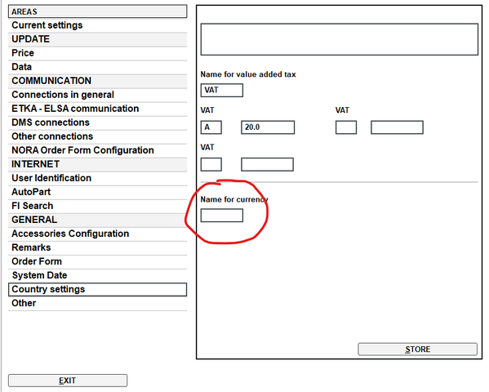Select DMS connections item
489x392 pixels.
point(97,122)
